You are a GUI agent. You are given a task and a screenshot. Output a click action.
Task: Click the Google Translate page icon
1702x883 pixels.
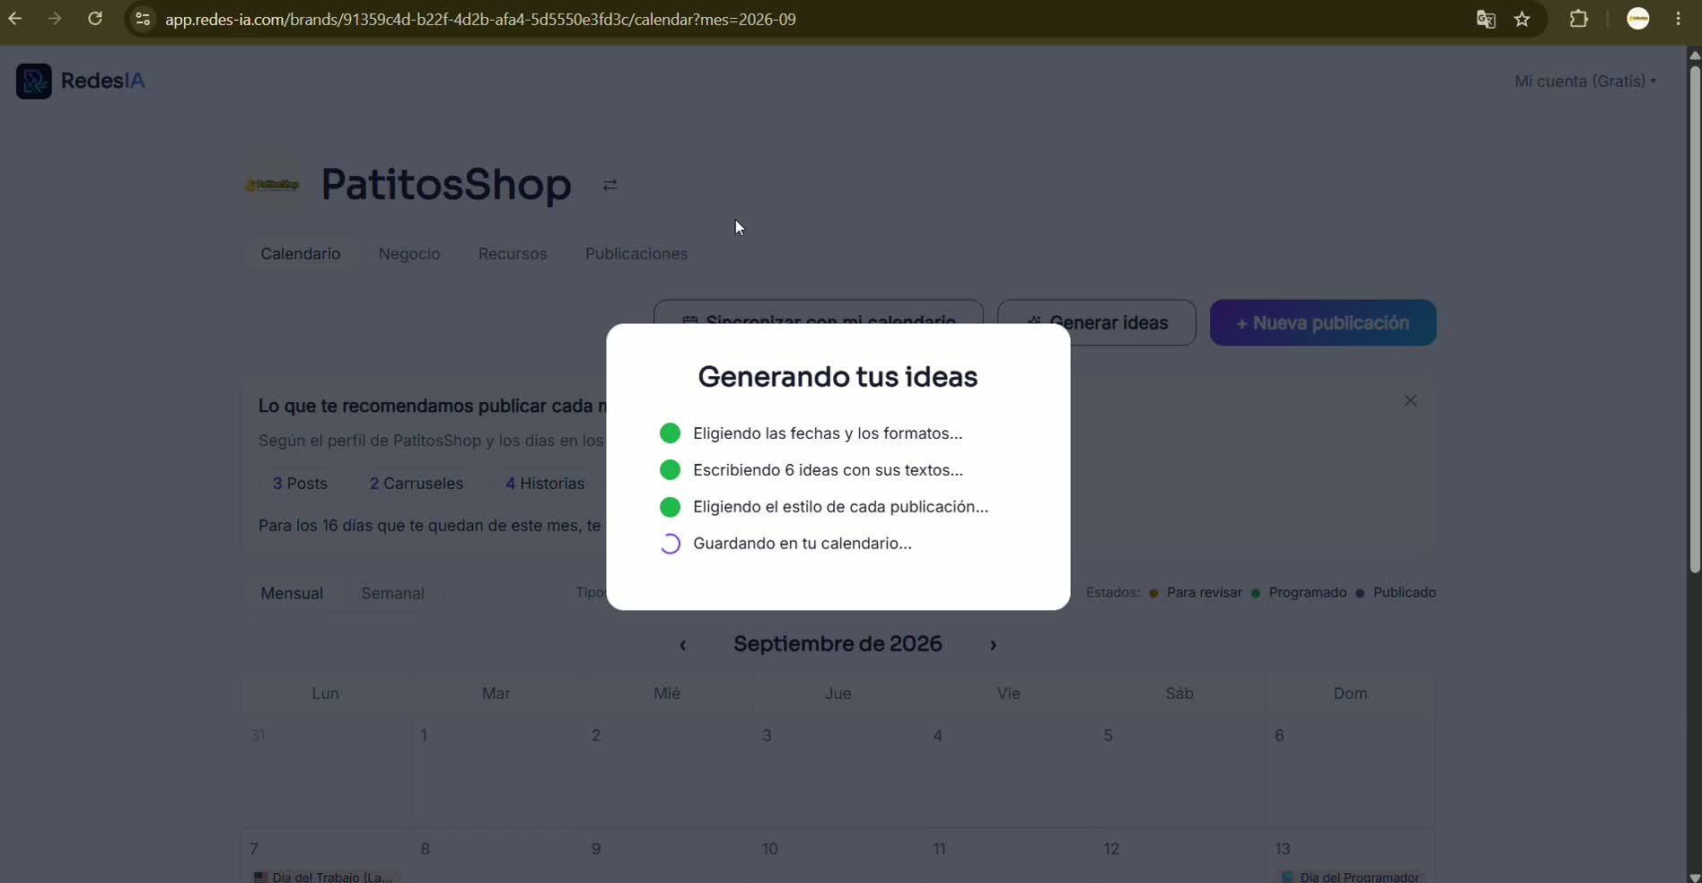[1486, 19]
